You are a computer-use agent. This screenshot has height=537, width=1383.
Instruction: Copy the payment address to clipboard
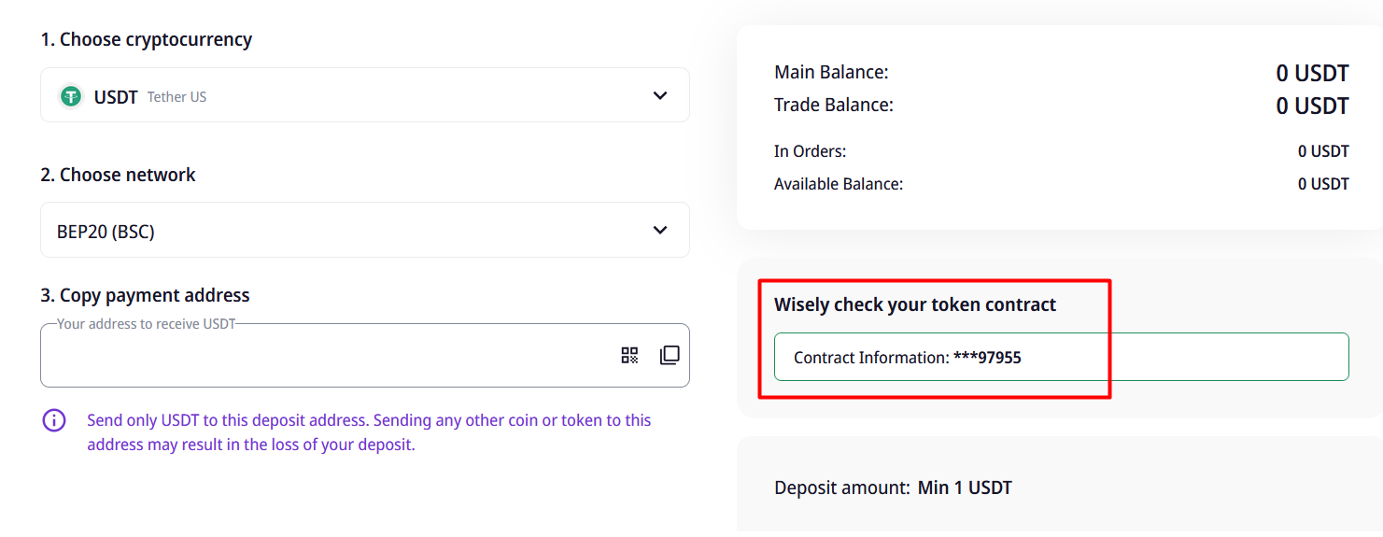670,355
